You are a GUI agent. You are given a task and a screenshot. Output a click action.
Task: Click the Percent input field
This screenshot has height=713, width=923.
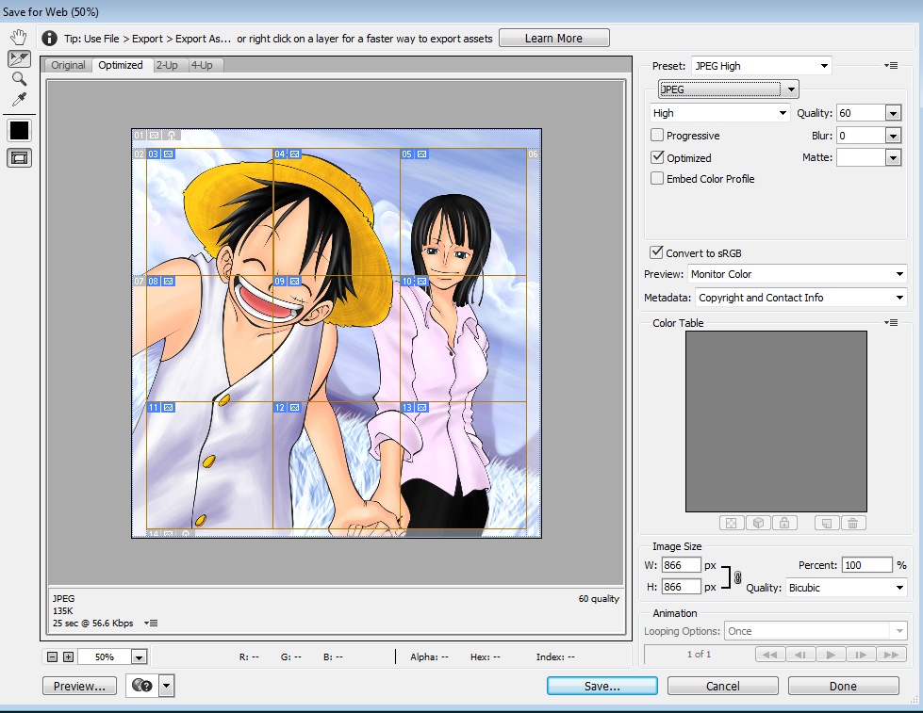(x=867, y=565)
